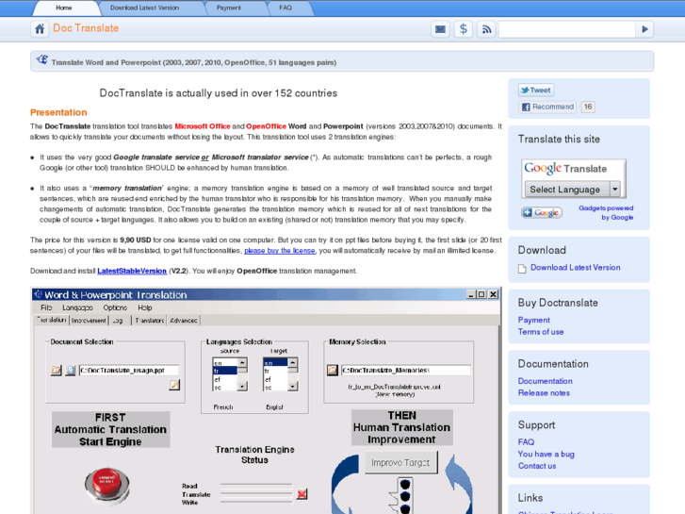Click down arrow of source language list

[241, 387]
